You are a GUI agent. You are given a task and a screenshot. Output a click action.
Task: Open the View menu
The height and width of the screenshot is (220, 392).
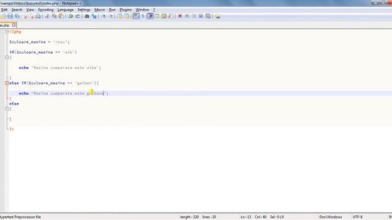coord(30,10)
